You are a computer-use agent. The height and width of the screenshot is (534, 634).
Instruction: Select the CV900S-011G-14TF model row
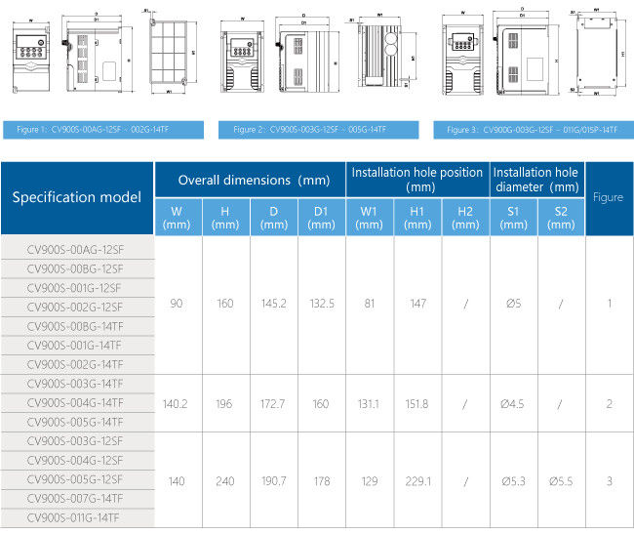click(76, 517)
